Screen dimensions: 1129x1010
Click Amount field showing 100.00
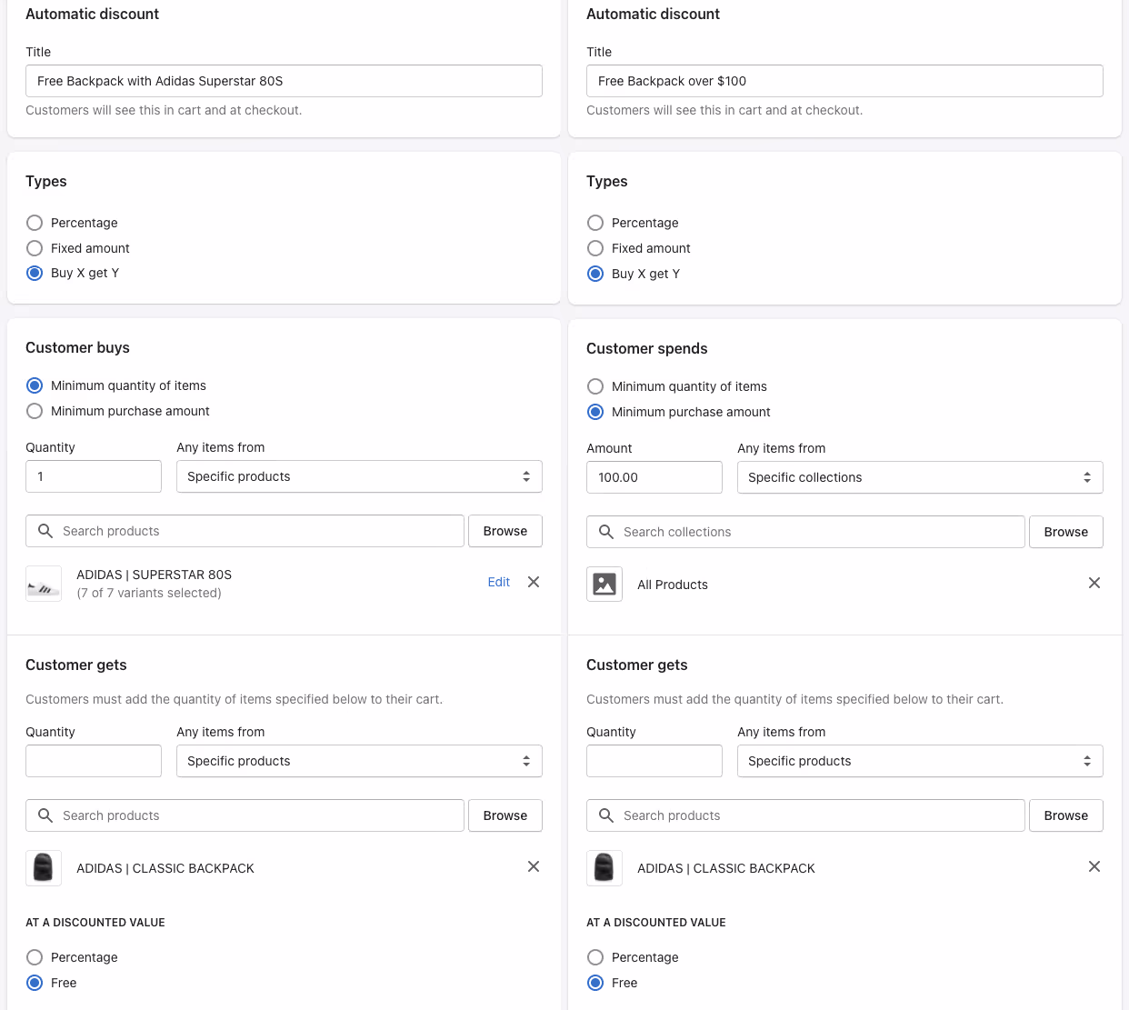tap(654, 477)
